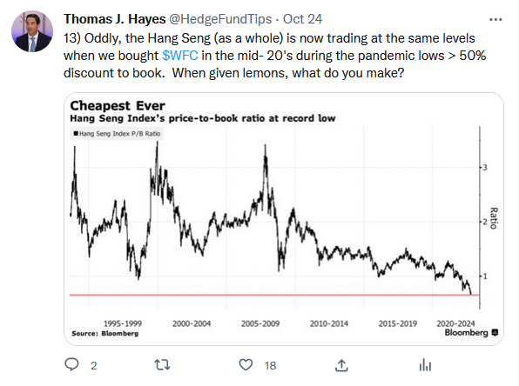Click the Hang Seng Index P/B Ratio legend
519x386 pixels.
coord(117,134)
